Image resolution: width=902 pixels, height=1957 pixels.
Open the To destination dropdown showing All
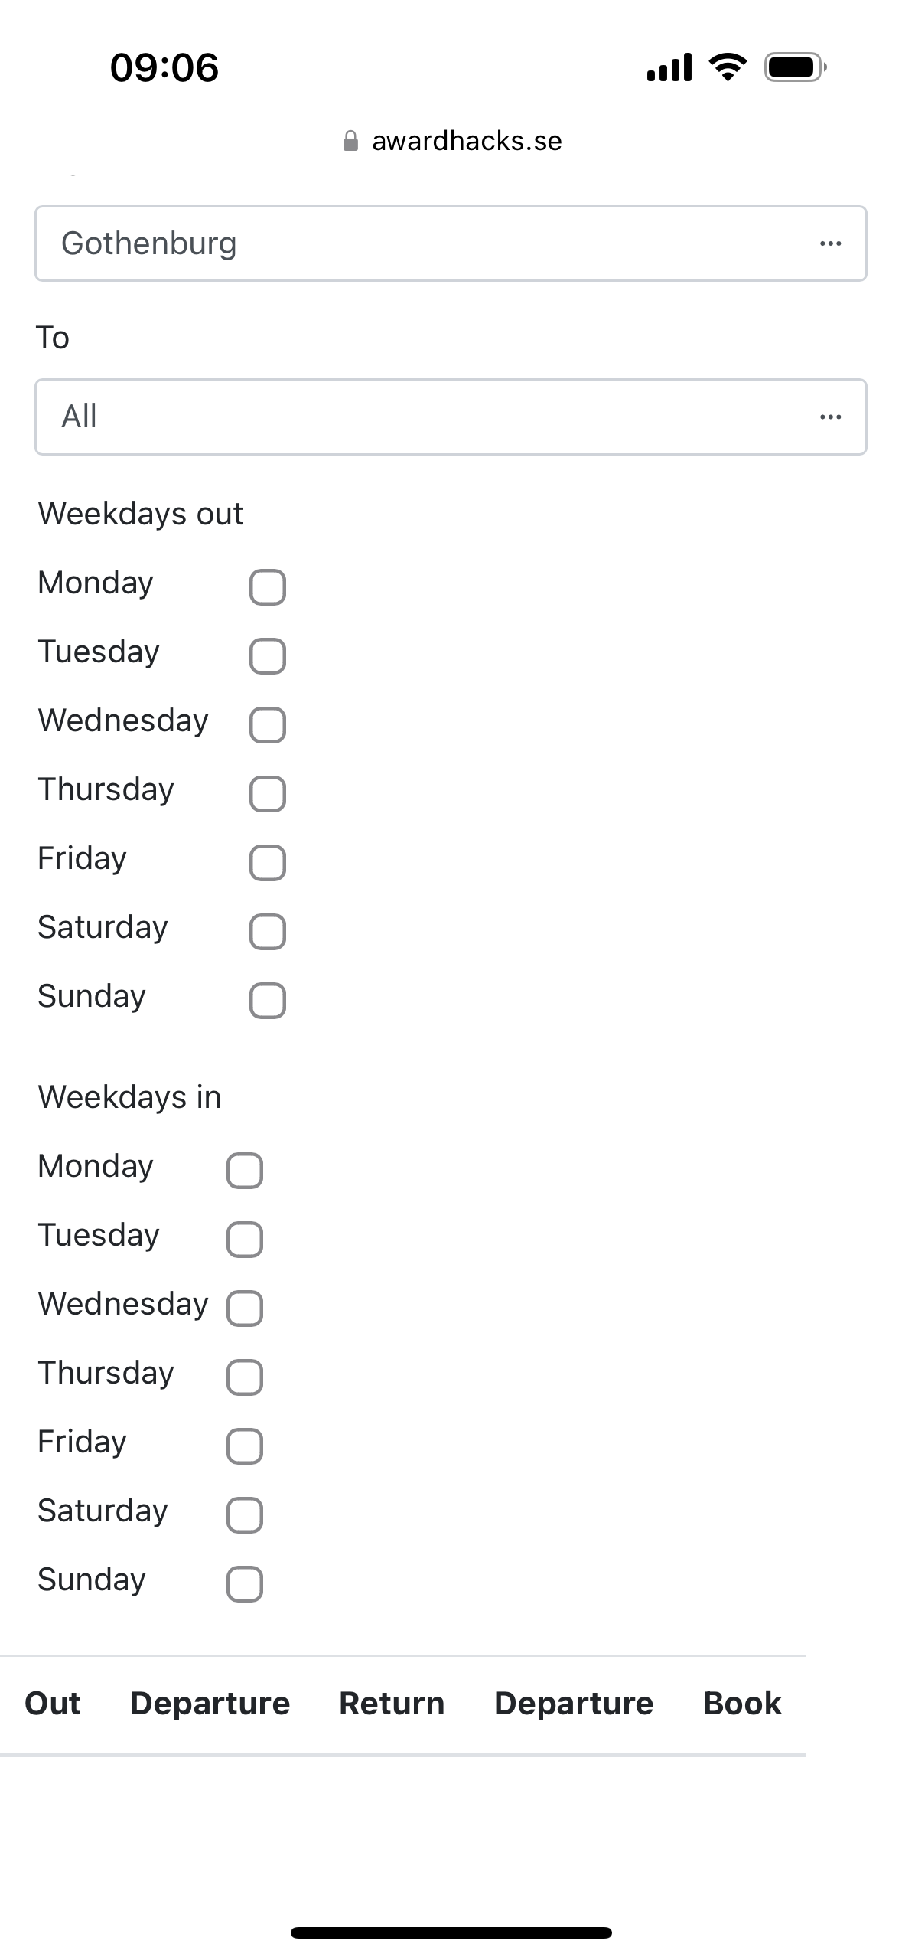tap(428, 417)
